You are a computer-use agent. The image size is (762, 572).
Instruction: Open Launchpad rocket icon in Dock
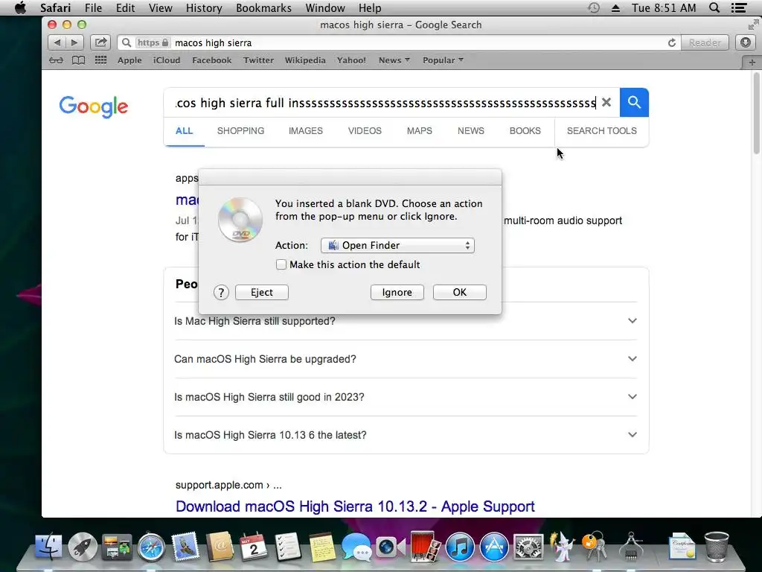click(83, 546)
